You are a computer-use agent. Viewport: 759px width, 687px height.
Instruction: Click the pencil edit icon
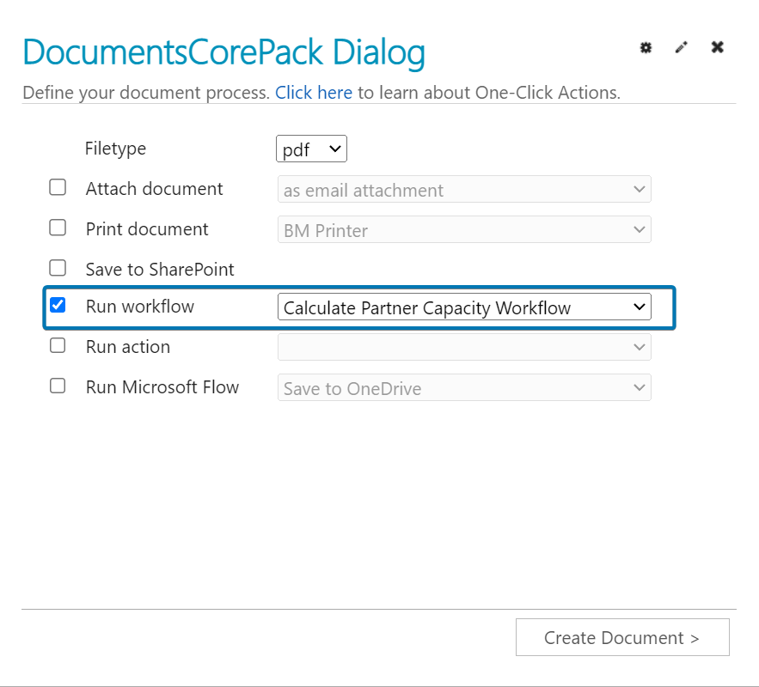[x=681, y=47]
